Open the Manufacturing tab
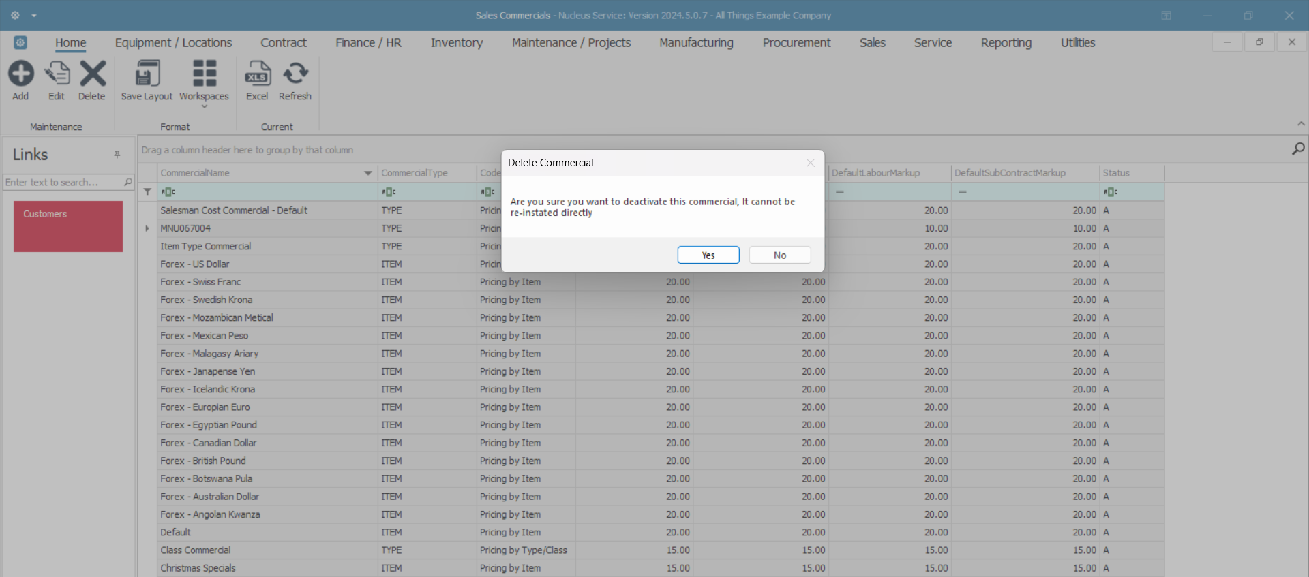The image size is (1309, 577). (696, 43)
